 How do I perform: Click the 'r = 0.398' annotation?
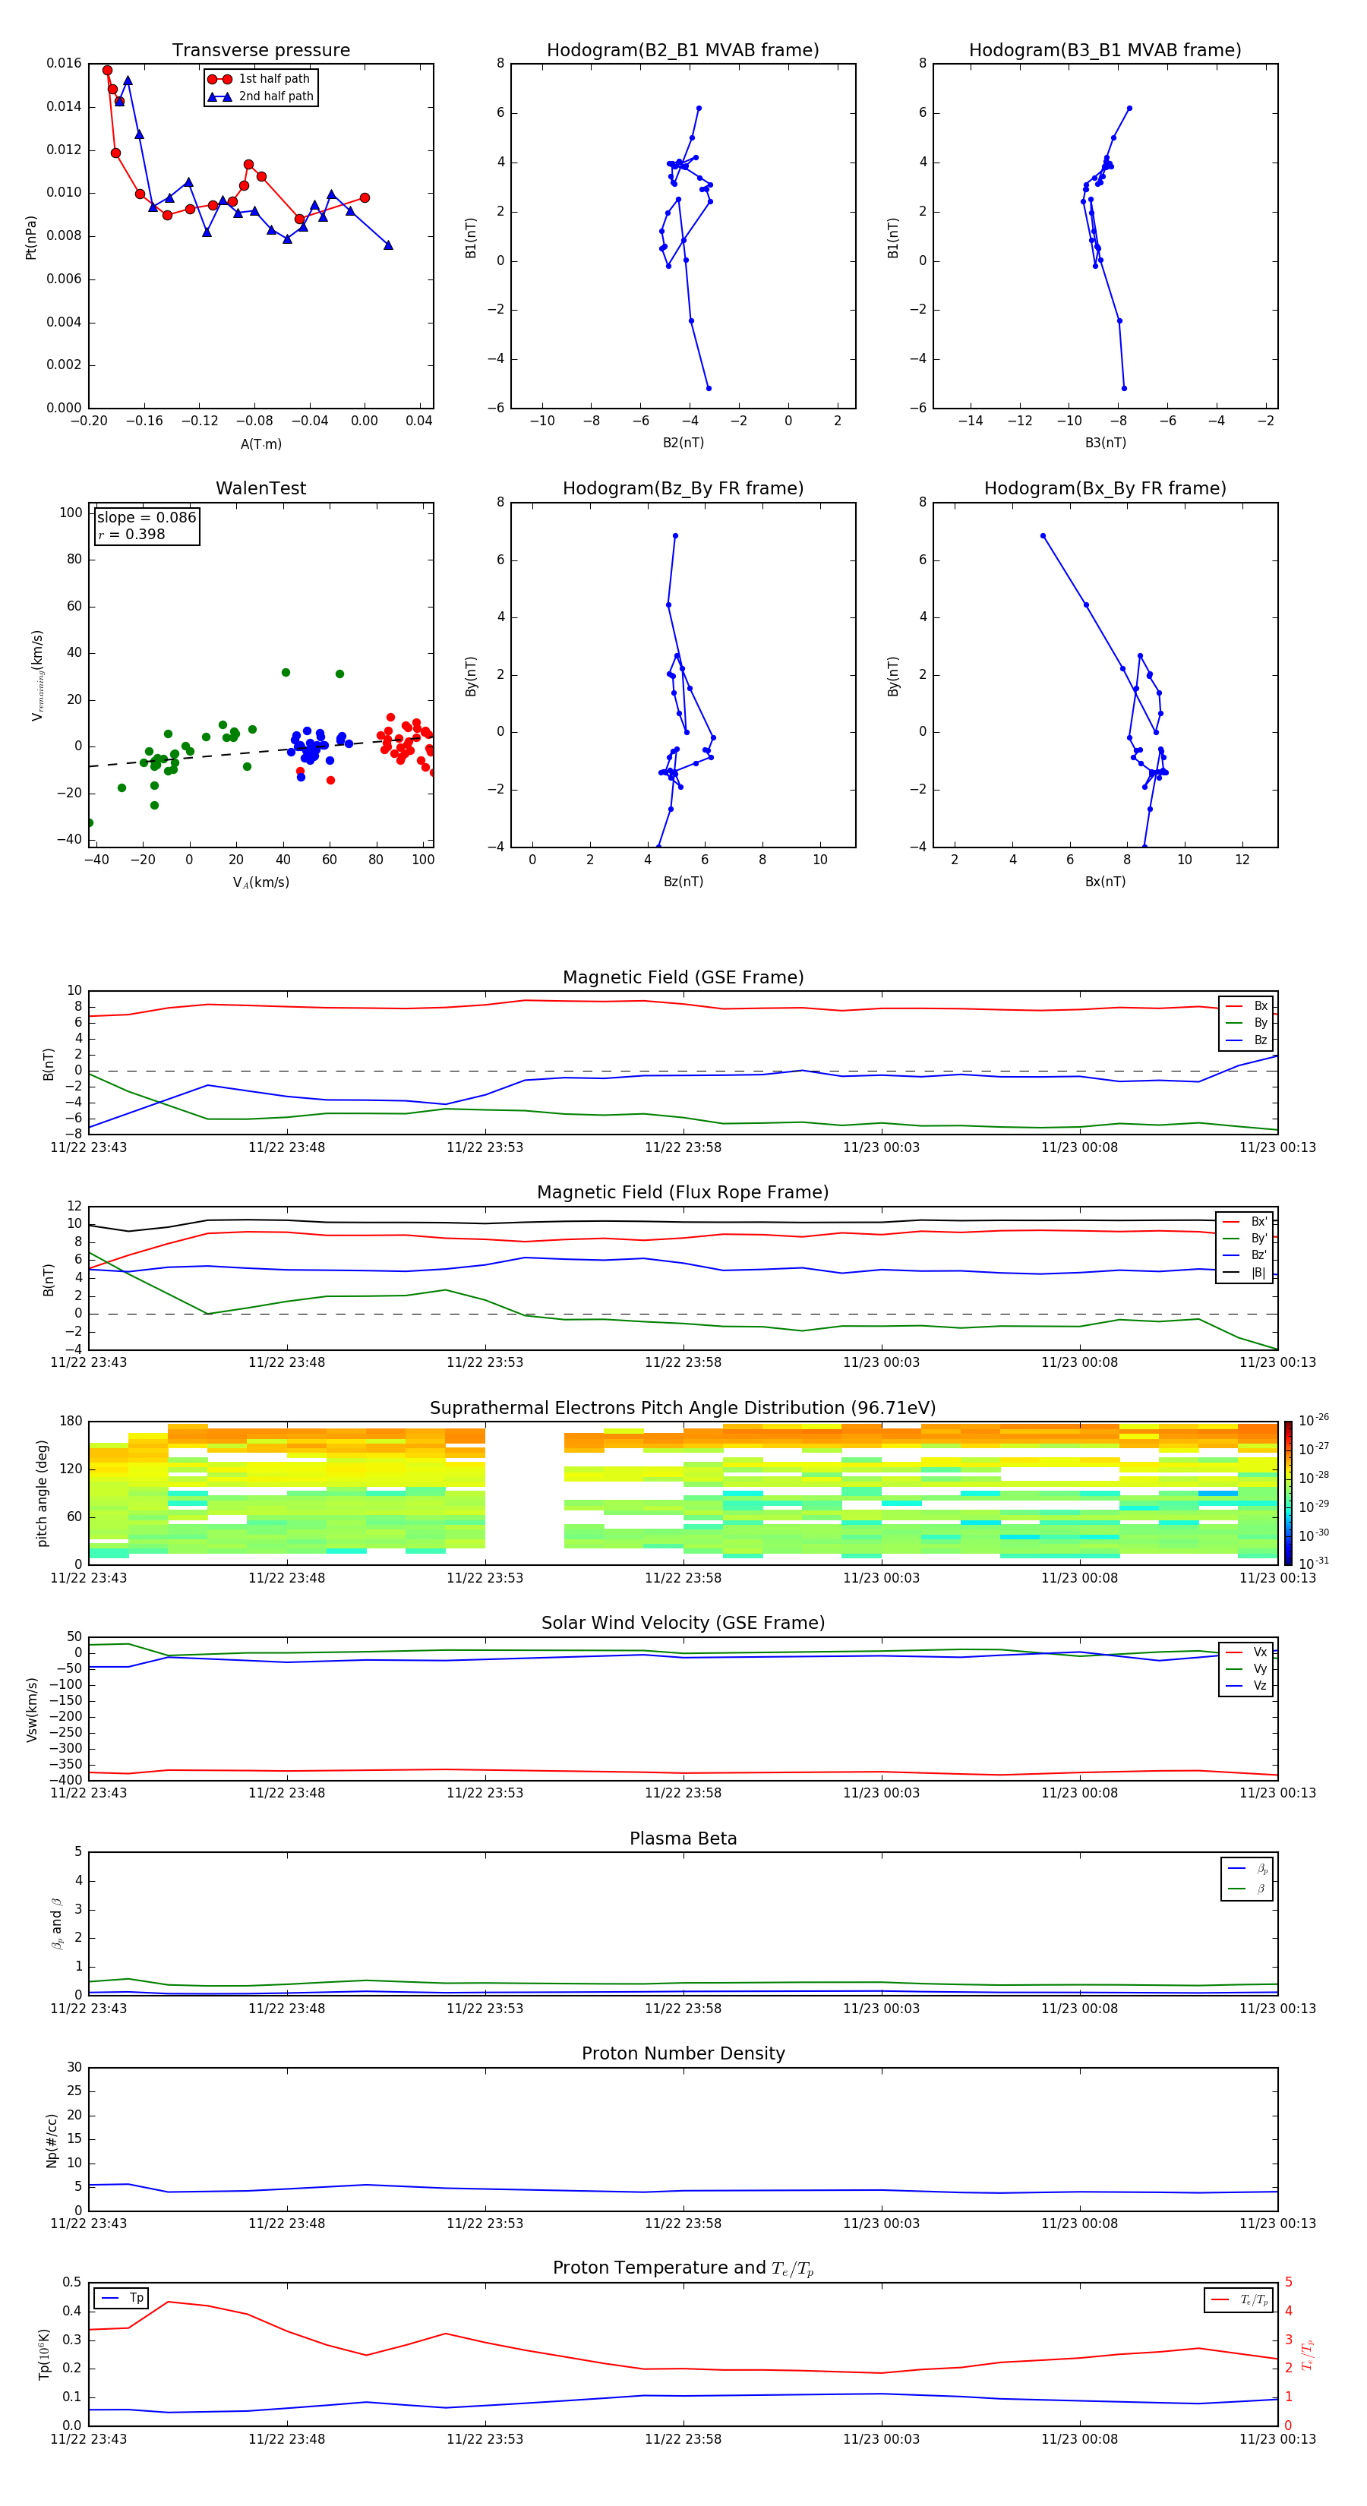(131, 534)
